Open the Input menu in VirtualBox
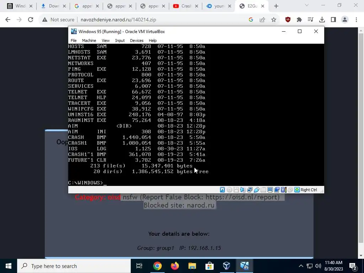The width and height of the screenshot is (364, 273). point(120,41)
